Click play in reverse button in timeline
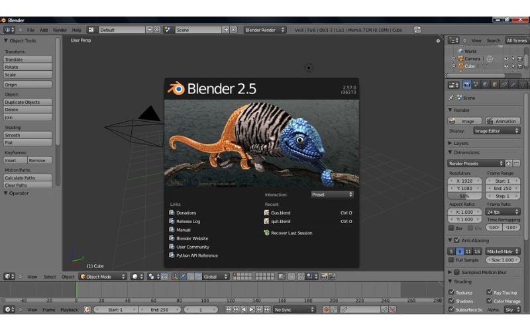530x331 pixels. pyautogui.click(x=244, y=309)
